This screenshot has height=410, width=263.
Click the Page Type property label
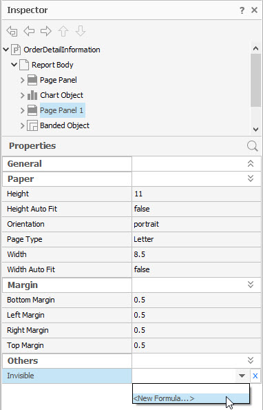[25, 239]
